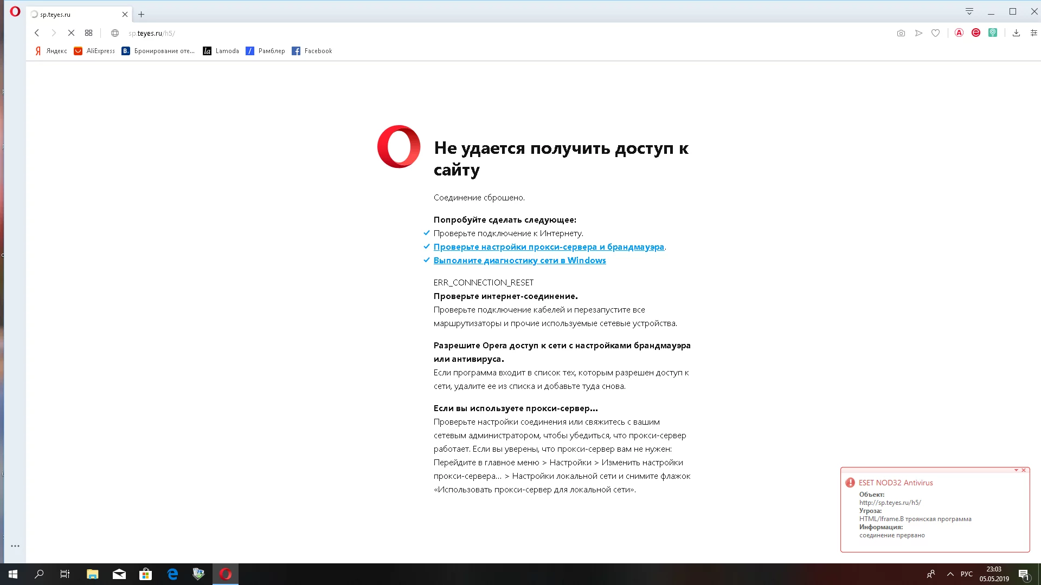This screenshot has height=585, width=1041.
Task: Open the Mail app on the taskbar
Action: pyautogui.click(x=119, y=574)
